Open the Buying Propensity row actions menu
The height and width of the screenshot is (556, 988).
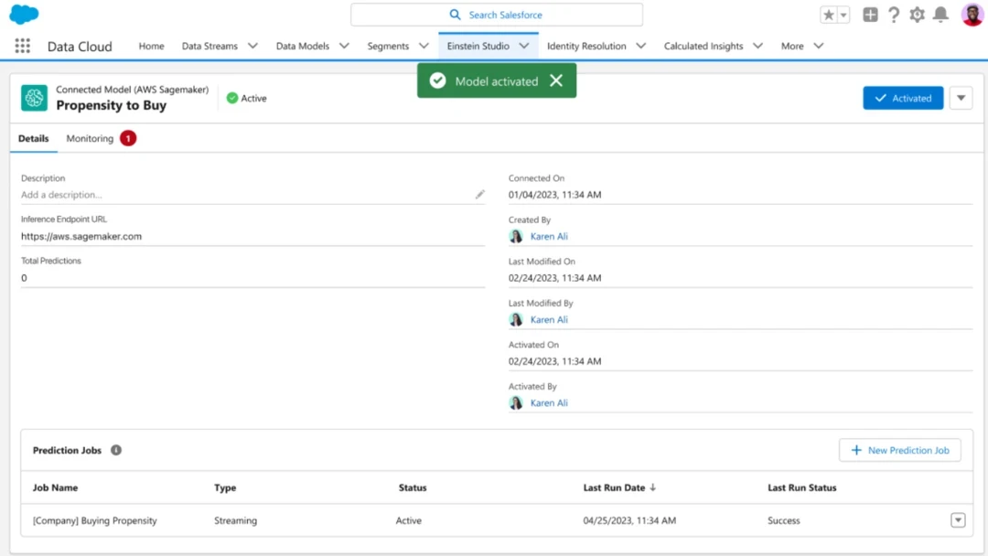(958, 520)
